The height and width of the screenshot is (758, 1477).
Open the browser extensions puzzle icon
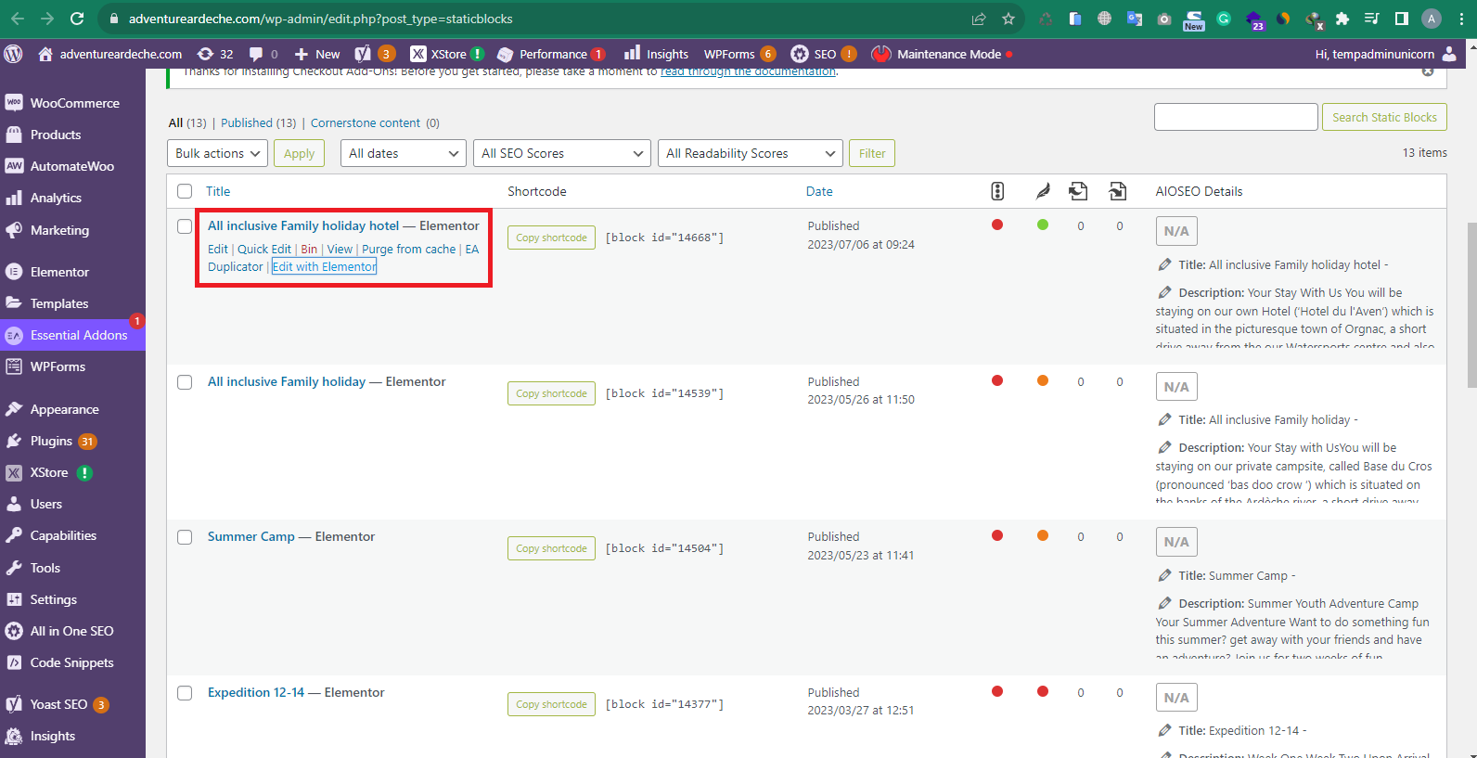pos(1342,19)
